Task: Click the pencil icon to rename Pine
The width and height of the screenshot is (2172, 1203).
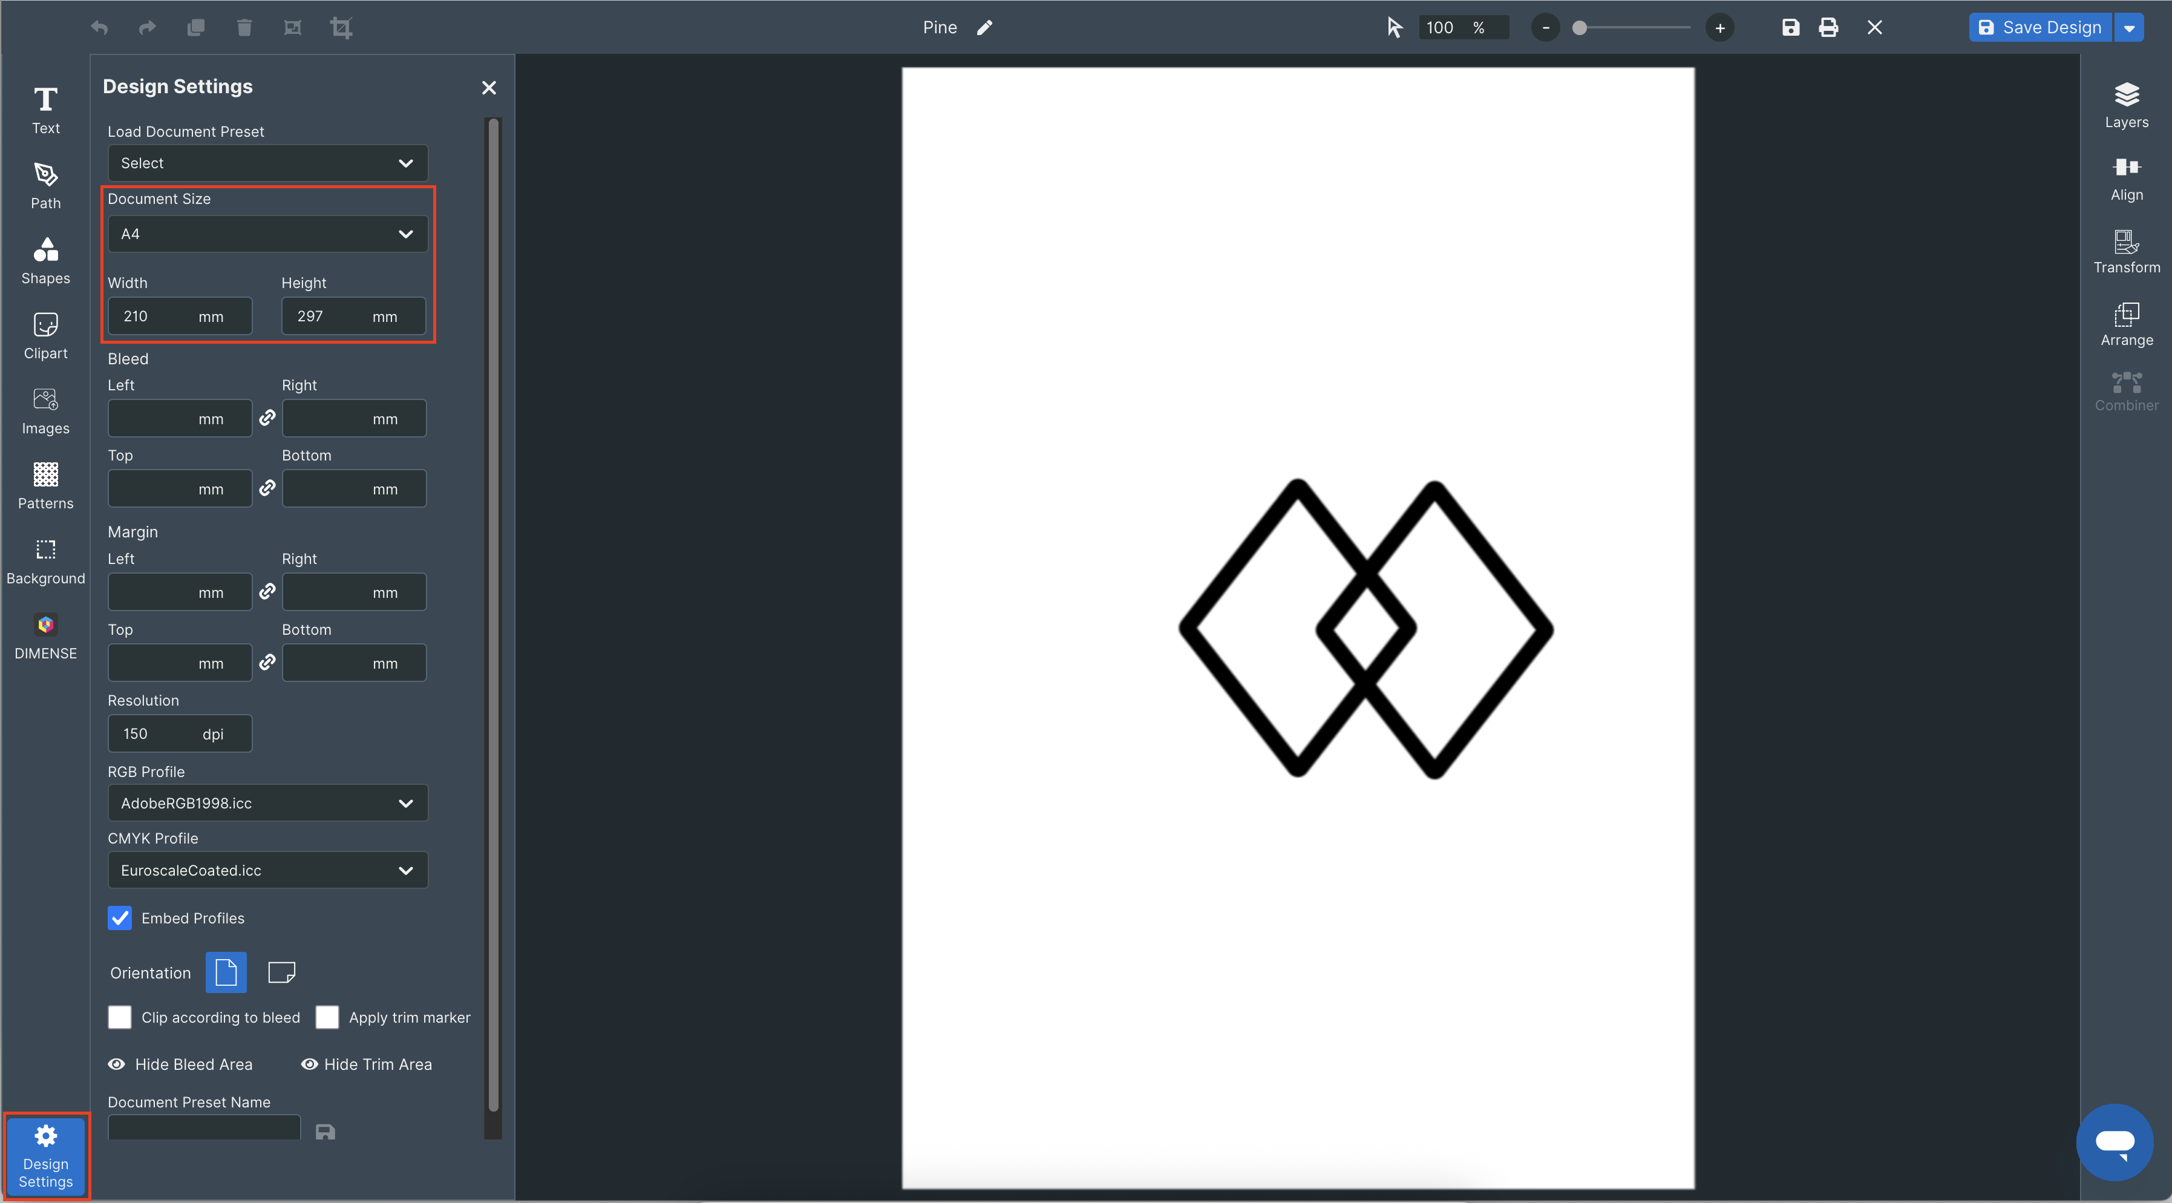Action: [x=984, y=28]
